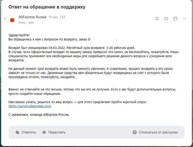Open the three-dots more actions menu
This screenshot has height=147, width=193.
tap(184, 18)
